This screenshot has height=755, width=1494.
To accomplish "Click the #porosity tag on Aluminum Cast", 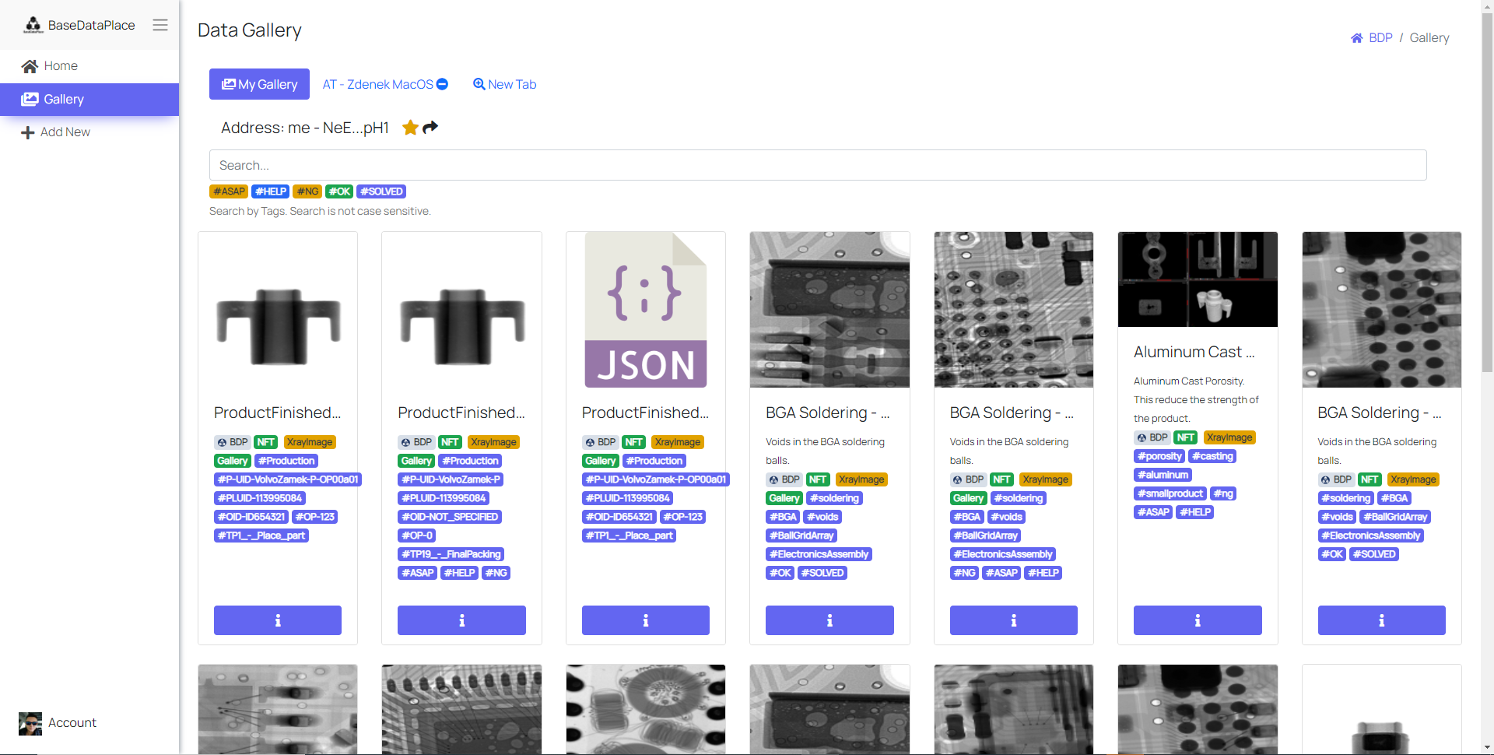I will 1159,456.
